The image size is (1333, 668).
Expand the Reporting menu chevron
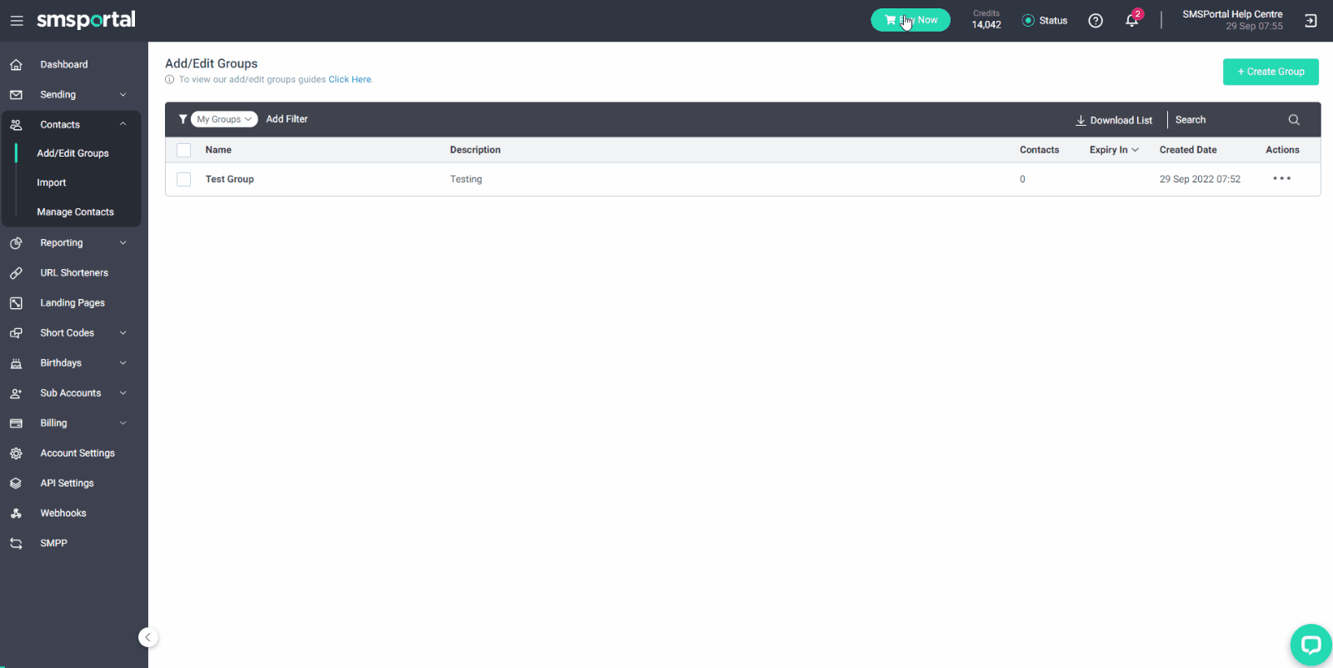coord(123,243)
